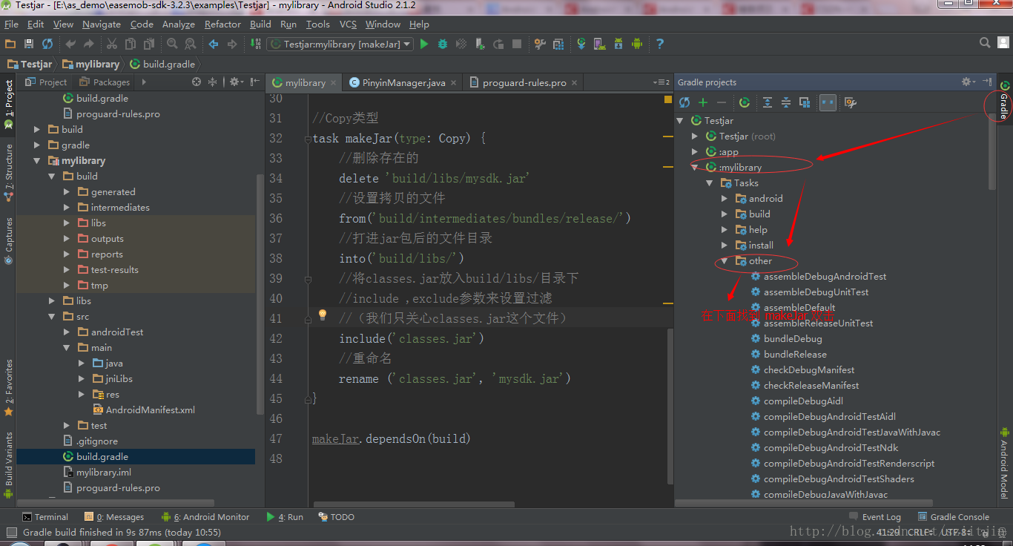Expand the generated folder

pos(67,192)
